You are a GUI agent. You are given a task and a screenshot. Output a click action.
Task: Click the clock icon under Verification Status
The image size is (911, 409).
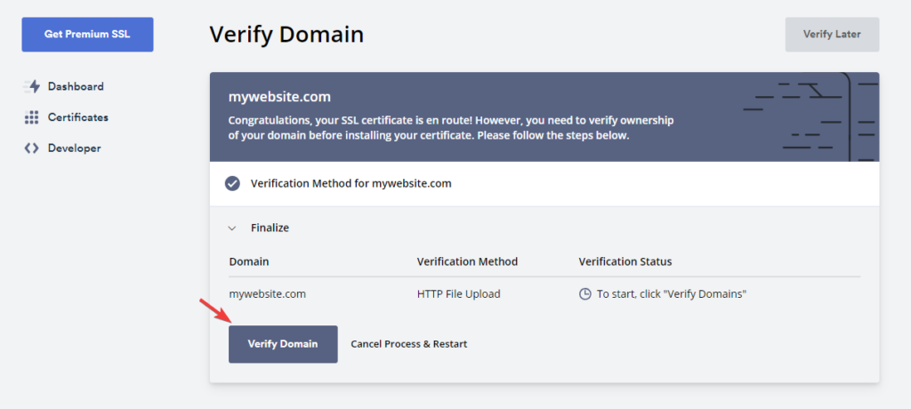click(x=585, y=293)
